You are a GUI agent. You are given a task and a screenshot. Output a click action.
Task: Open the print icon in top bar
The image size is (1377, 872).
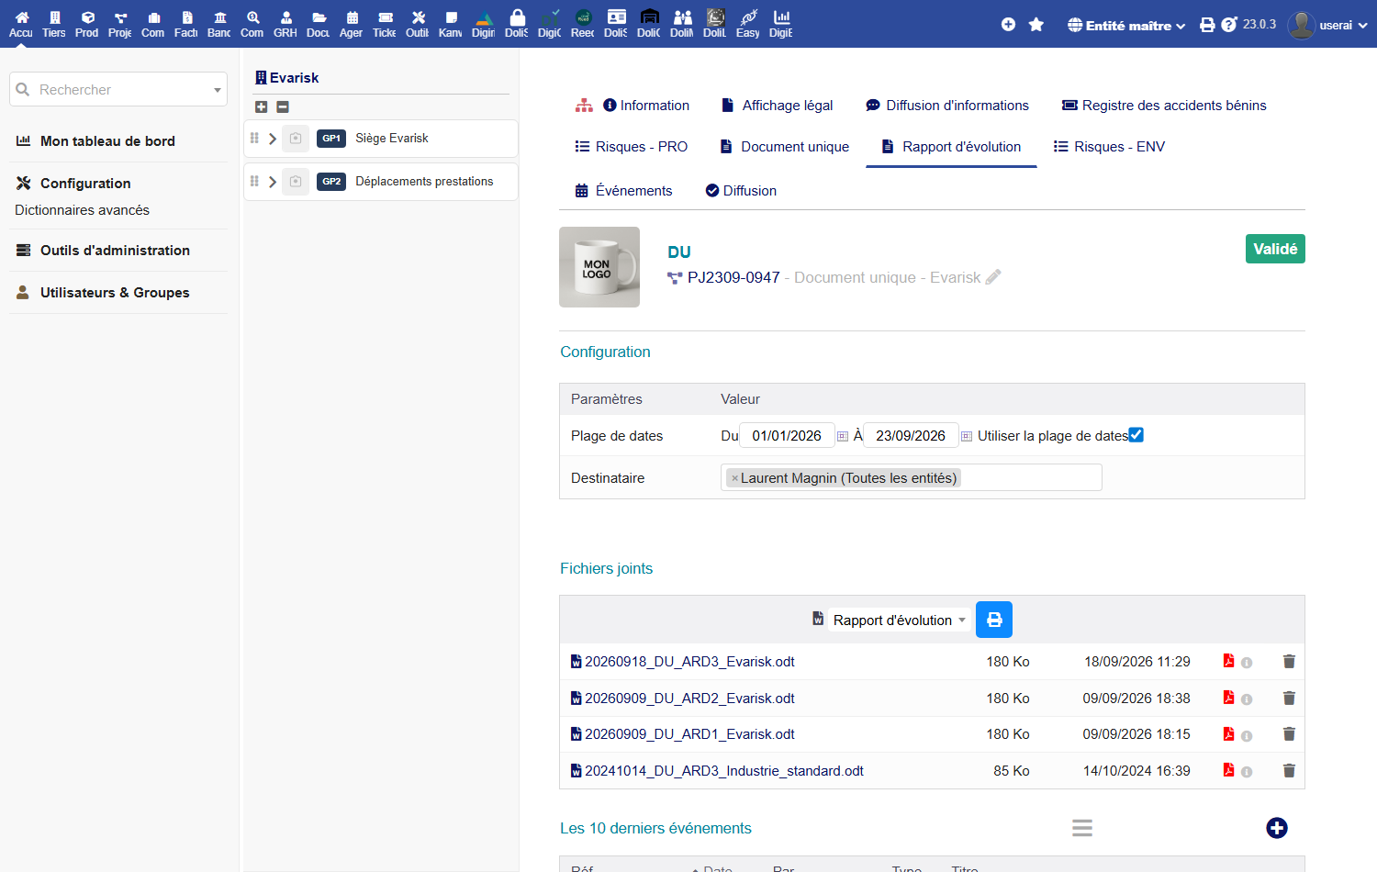point(1207,25)
